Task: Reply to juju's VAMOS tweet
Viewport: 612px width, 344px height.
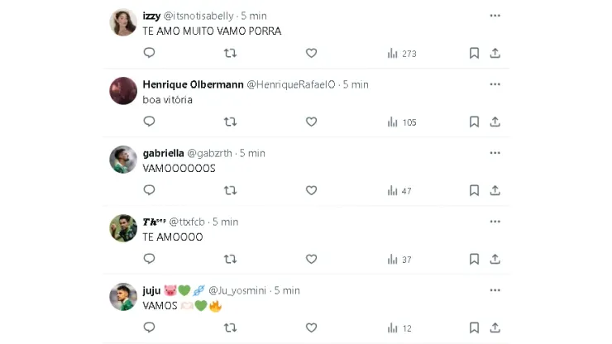Action: tap(150, 328)
